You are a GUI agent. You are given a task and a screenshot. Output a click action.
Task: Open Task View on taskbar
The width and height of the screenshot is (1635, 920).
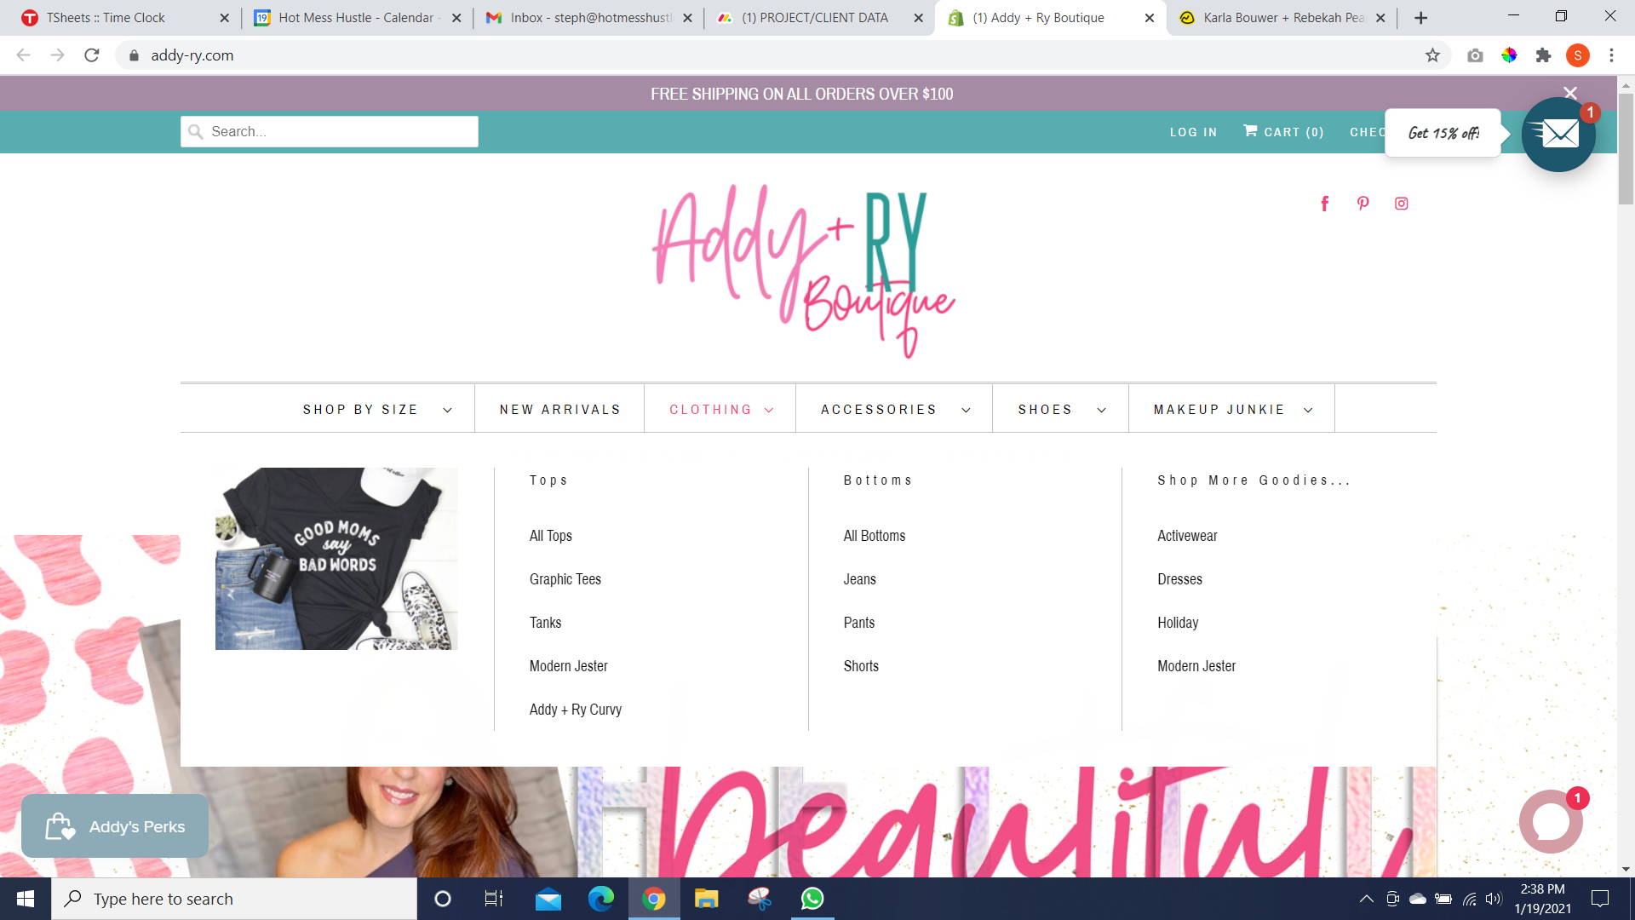coord(493,899)
